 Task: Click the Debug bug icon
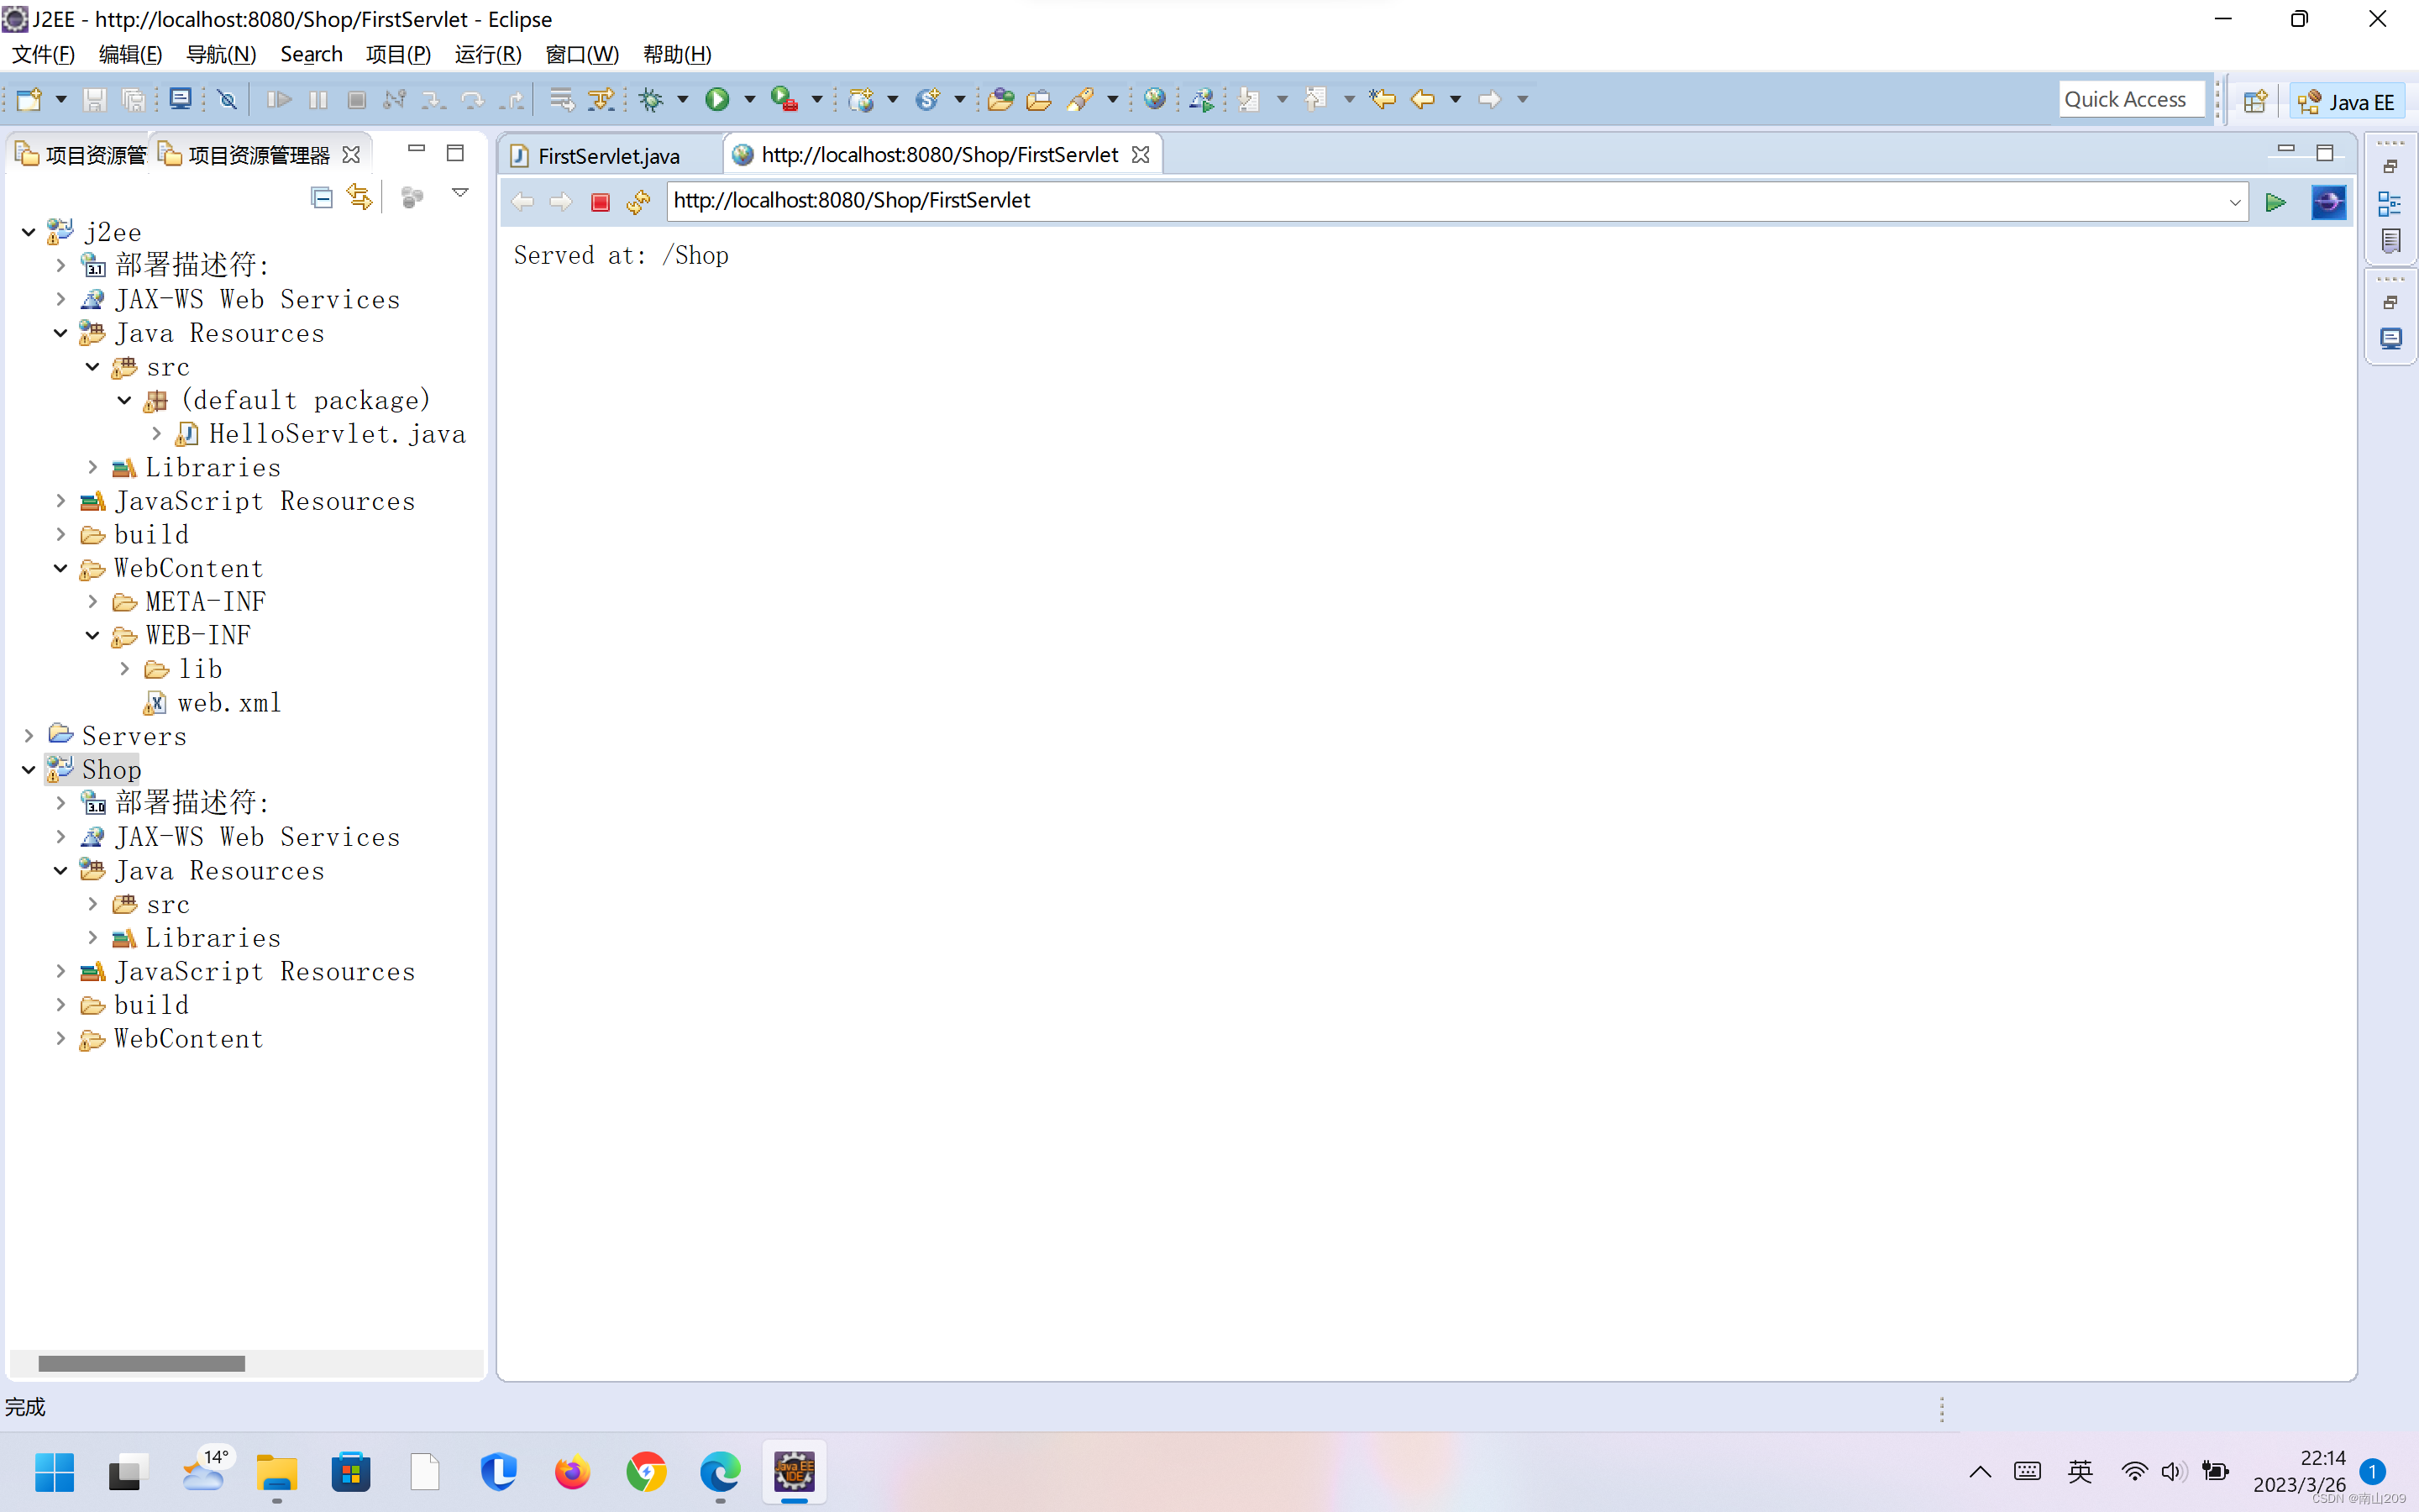[x=651, y=99]
